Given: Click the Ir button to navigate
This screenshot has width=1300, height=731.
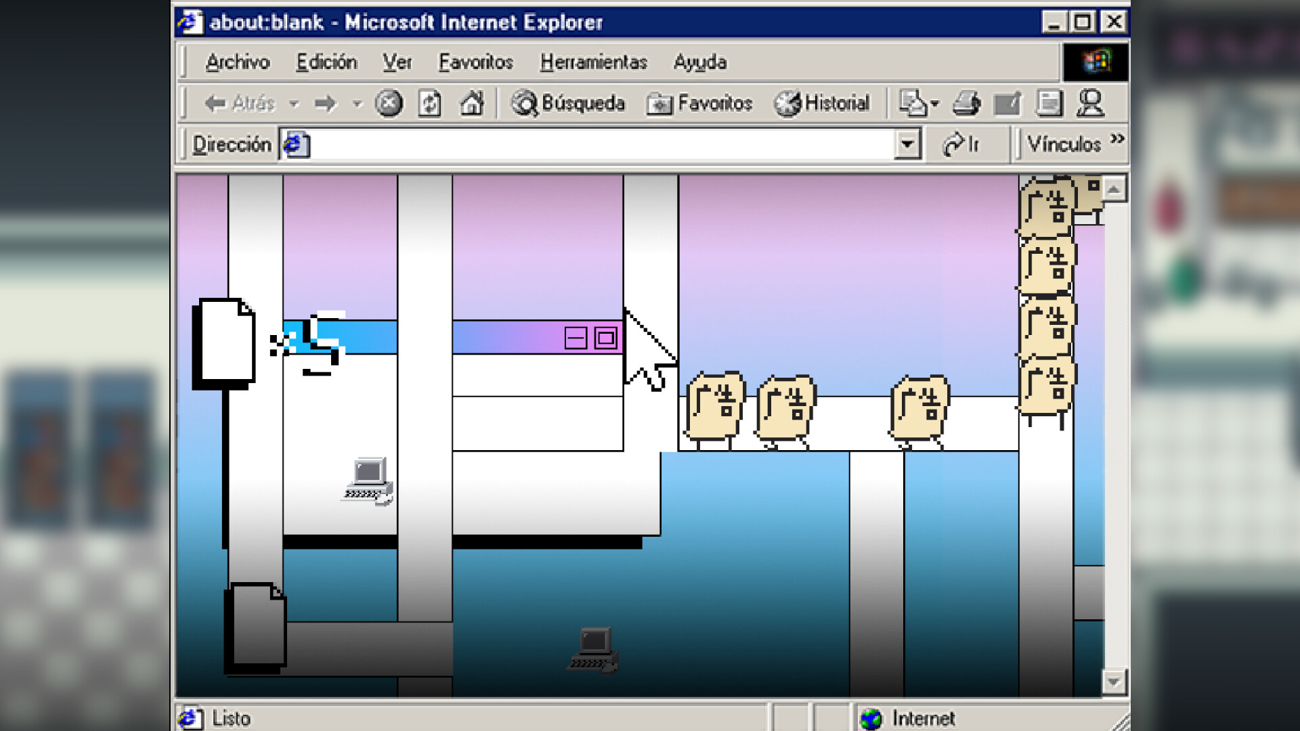Looking at the screenshot, I should pyautogui.click(x=964, y=143).
